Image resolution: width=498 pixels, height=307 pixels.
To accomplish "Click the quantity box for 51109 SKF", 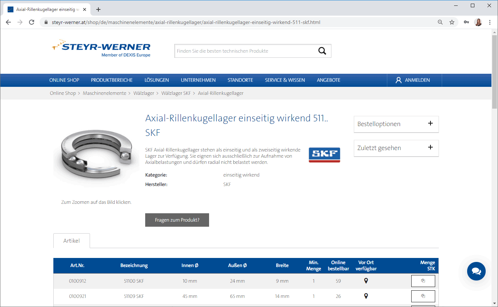I will click(423, 296).
